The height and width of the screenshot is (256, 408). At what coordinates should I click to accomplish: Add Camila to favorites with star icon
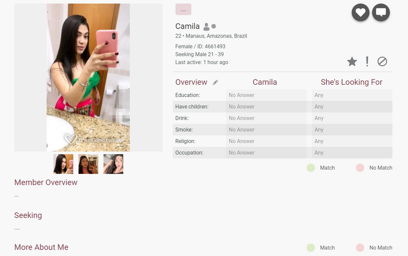[x=352, y=61]
